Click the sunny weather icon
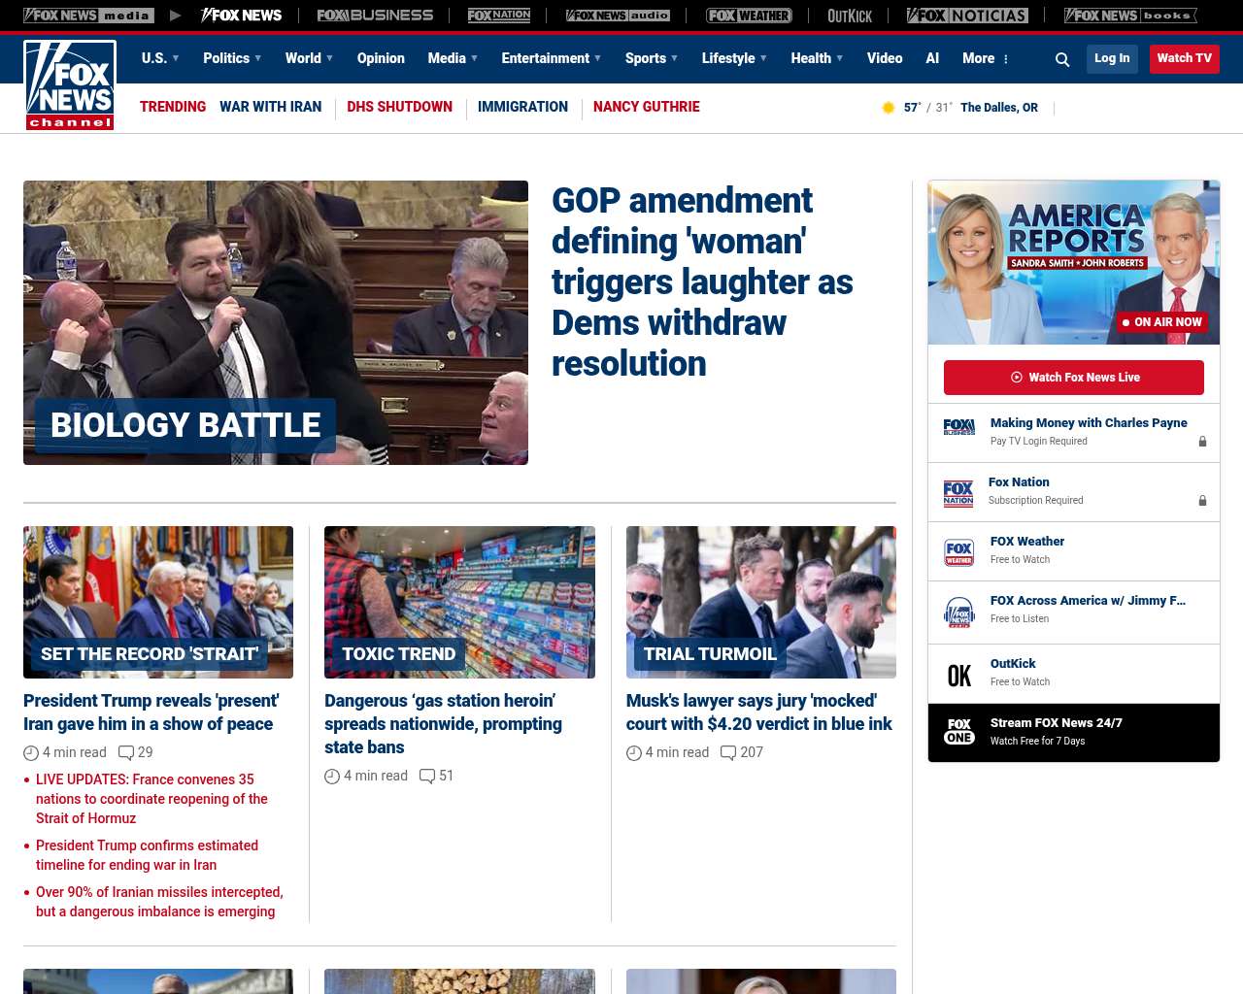 click(x=888, y=108)
